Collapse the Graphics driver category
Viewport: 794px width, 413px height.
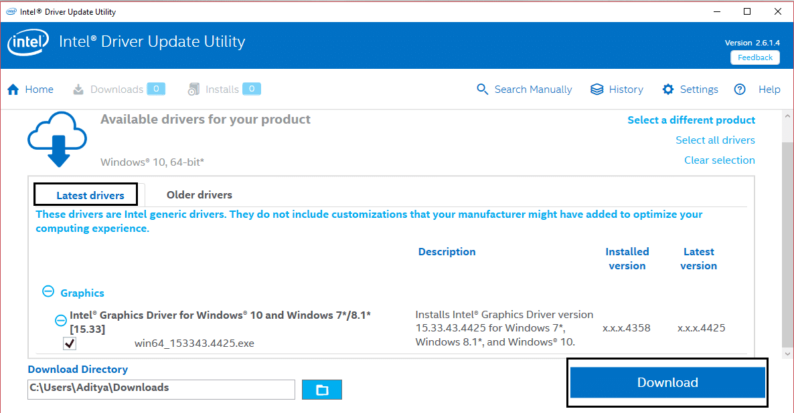(x=48, y=291)
